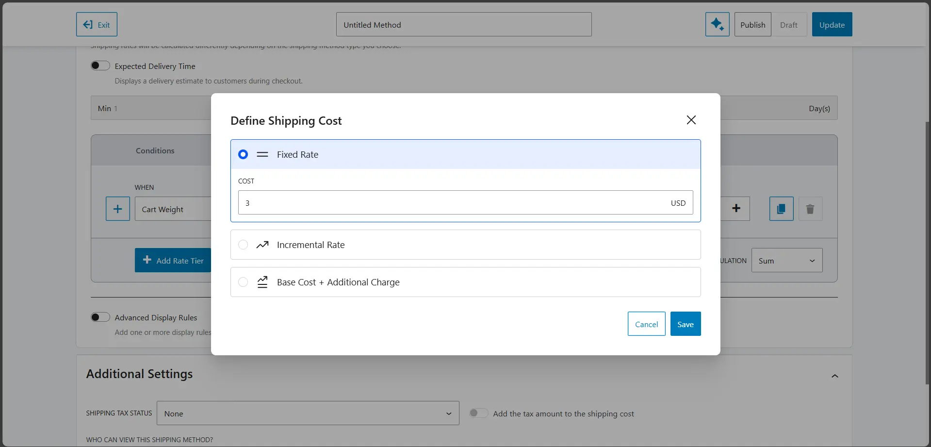931x447 pixels.
Task: Open the Sum calculation dropdown
Action: coord(786,260)
